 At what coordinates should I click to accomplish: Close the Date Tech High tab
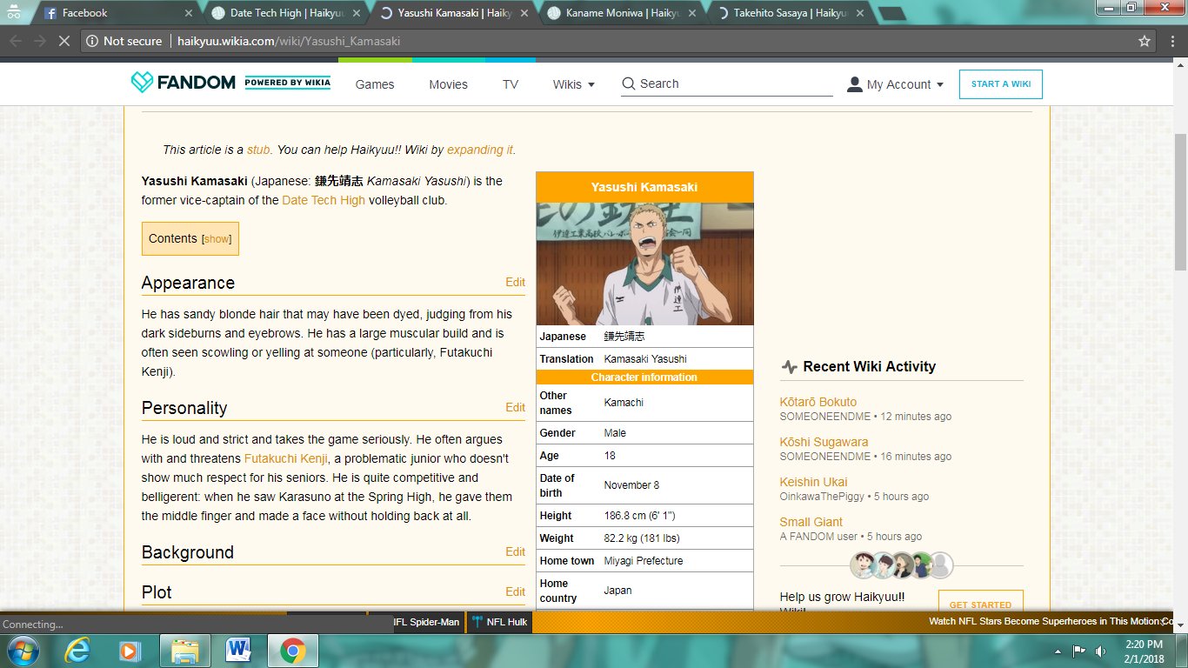pos(357,13)
